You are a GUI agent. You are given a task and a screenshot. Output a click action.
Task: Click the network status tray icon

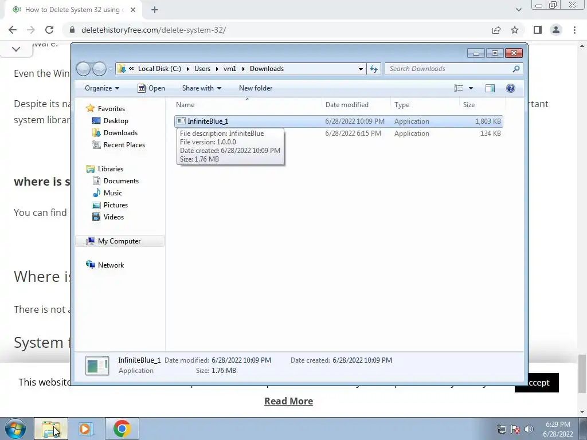click(501, 429)
